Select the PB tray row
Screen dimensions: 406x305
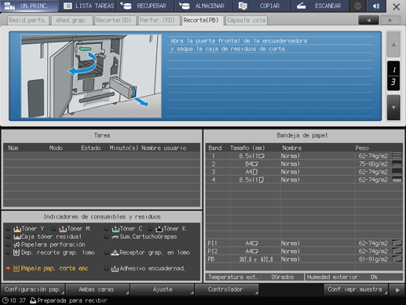[304, 259]
